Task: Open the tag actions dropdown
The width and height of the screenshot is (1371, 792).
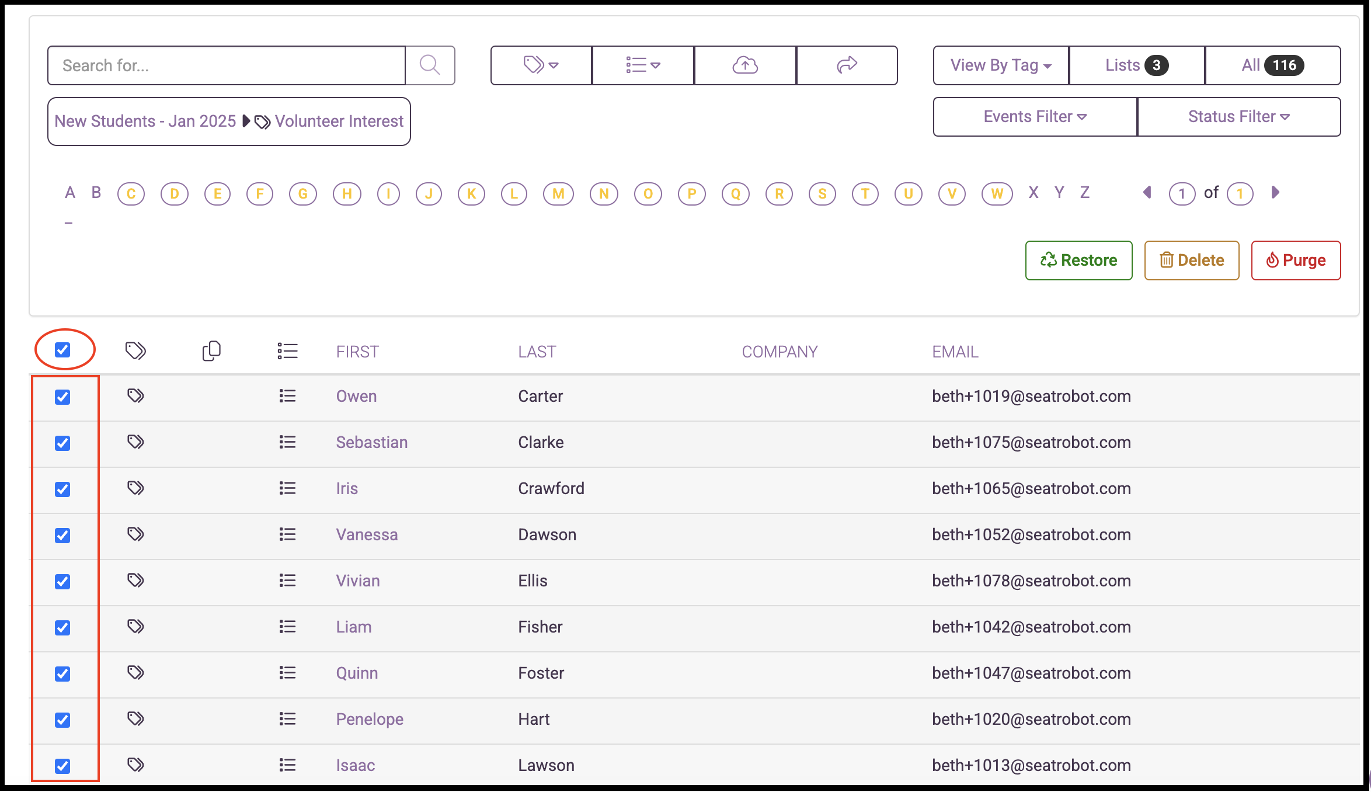Action: pyautogui.click(x=541, y=65)
